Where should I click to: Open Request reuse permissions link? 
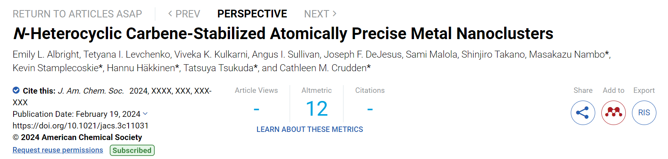tap(58, 150)
